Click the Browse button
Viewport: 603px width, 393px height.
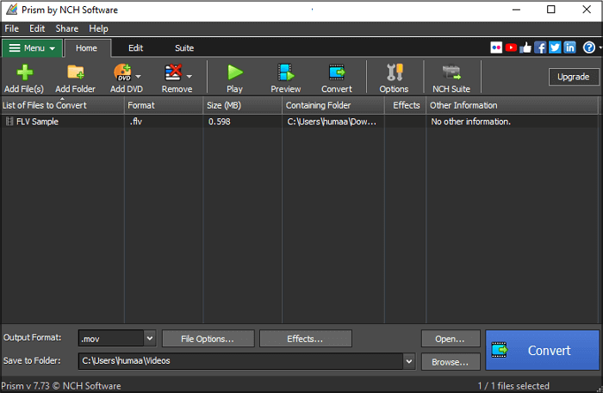click(450, 362)
